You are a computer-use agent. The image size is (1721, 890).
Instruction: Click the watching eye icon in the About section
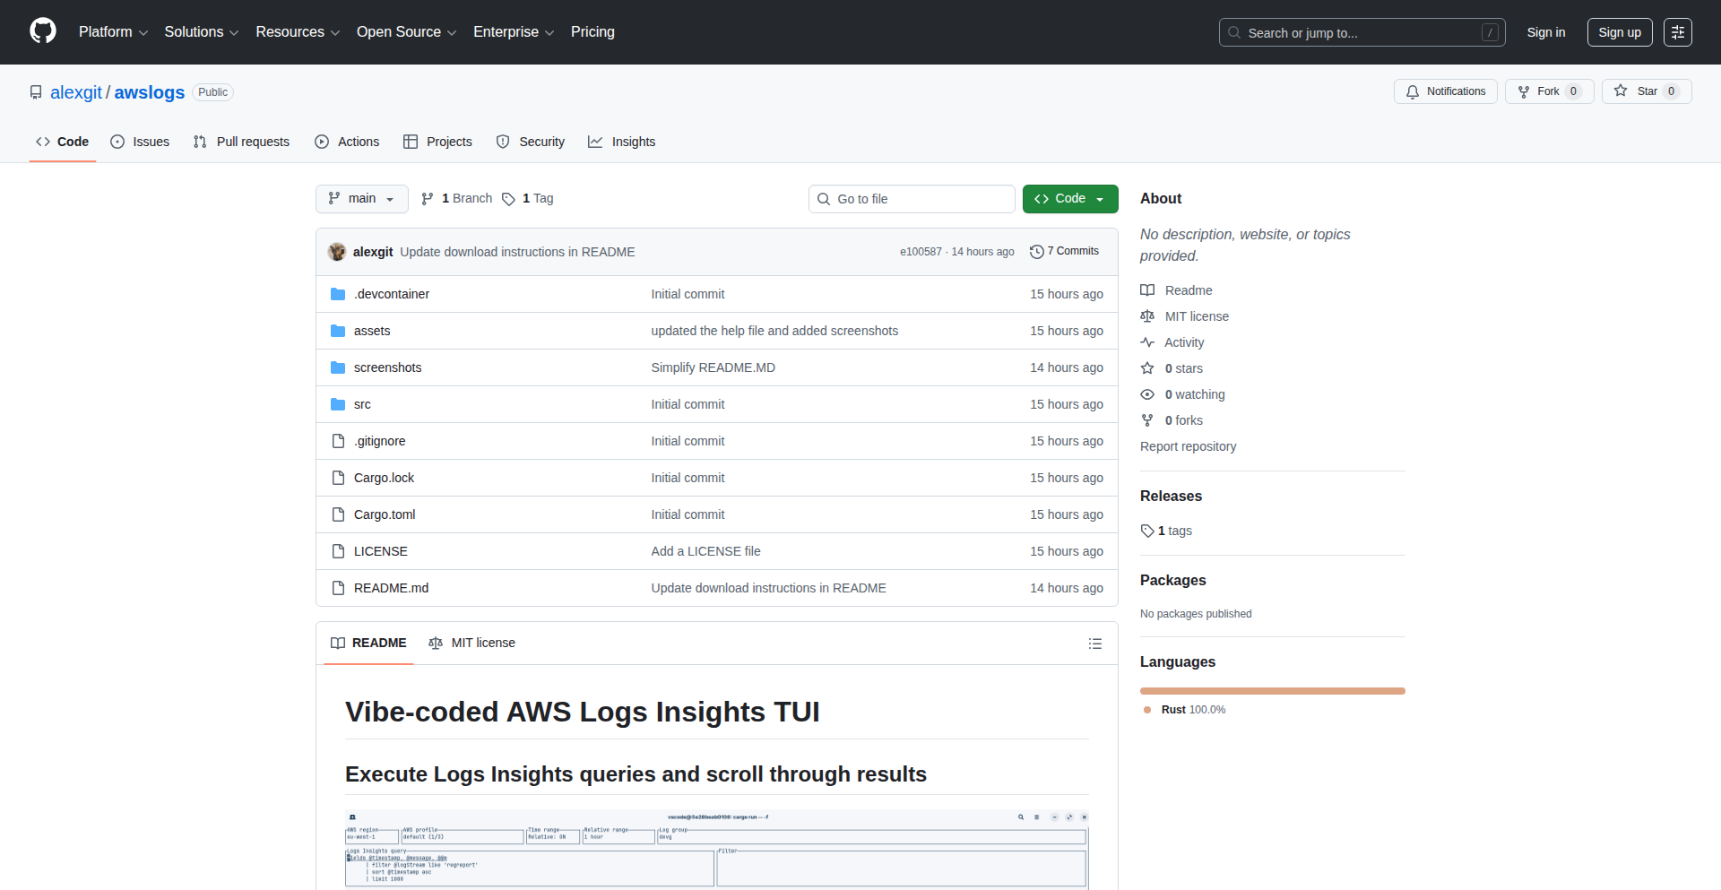pos(1148,394)
